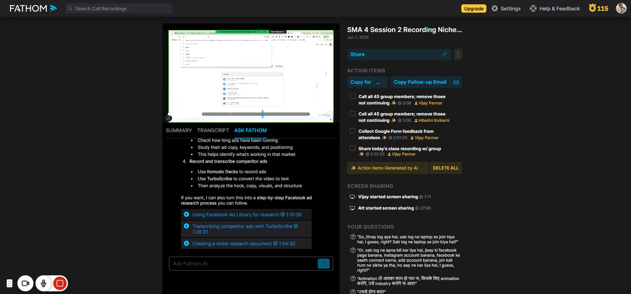Open question 'So, jitnay log aya hai'
Screen dimensions: 631x294
(405, 239)
